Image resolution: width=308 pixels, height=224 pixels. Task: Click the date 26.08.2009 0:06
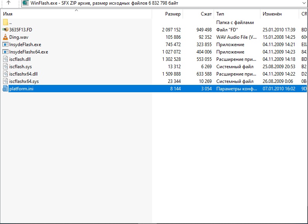tap(278, 81)
